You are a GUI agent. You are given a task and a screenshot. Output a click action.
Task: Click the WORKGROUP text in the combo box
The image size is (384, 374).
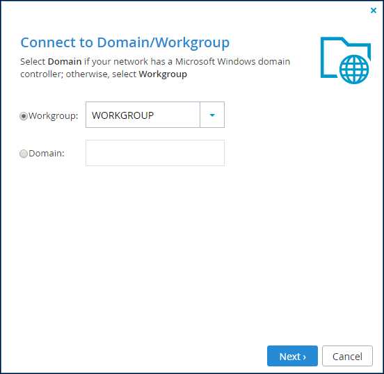point(122,115)
